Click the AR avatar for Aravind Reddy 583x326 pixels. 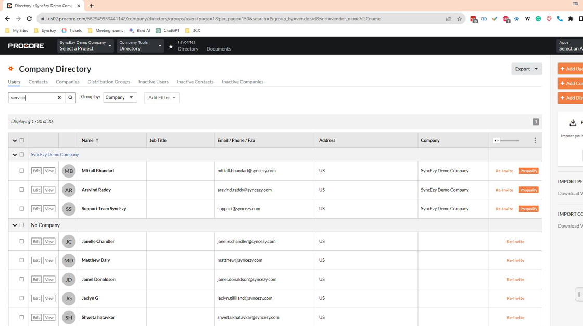click(69, 190)
